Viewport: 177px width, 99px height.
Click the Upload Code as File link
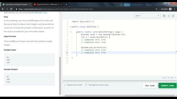point(74,85)
